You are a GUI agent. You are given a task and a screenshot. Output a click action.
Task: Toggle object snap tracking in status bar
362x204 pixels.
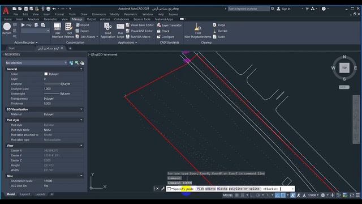277,195
